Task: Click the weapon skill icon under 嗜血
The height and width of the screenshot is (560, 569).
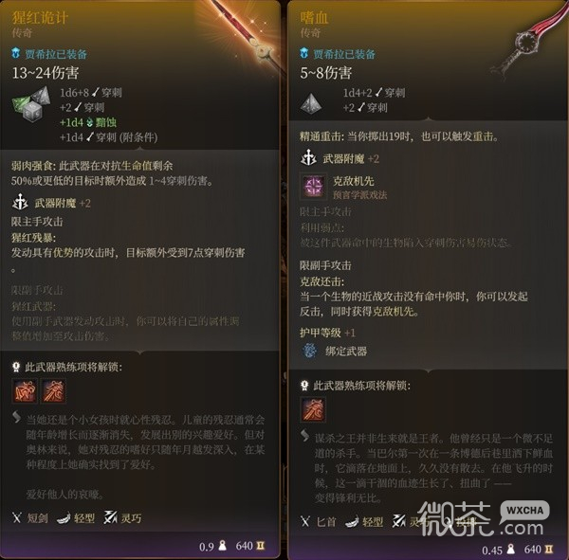Action: [x=313, y=410]
